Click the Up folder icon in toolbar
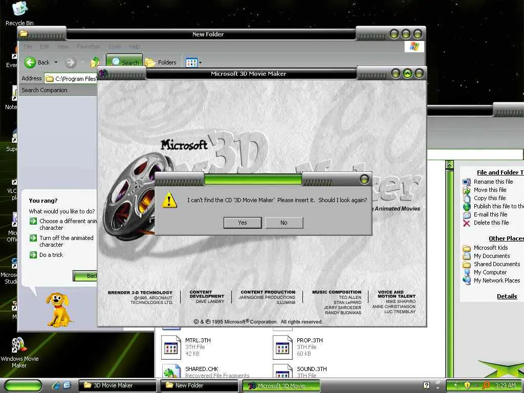Screen dimensions: 524x393 pos(95,62)
